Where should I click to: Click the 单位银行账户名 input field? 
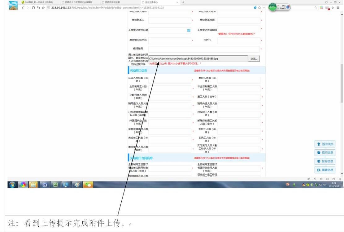170,41
